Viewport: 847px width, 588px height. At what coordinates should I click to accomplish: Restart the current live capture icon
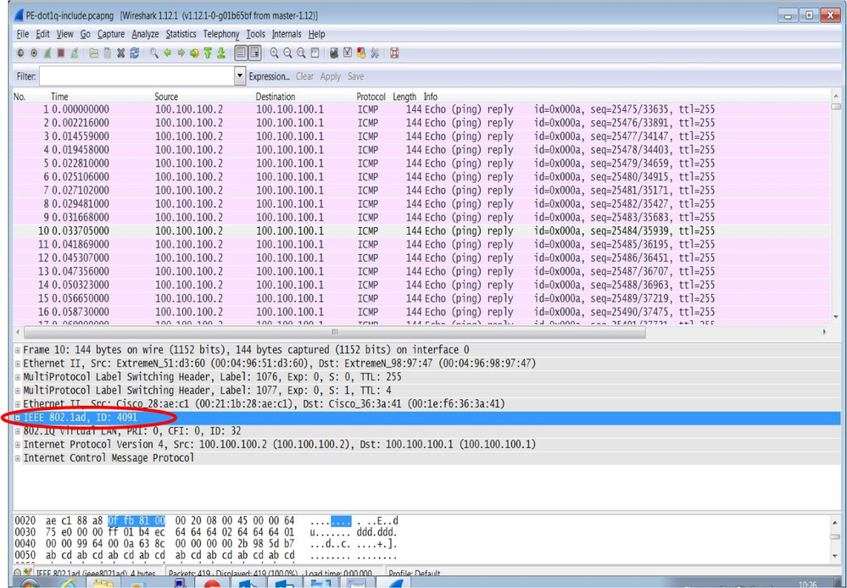coord(75,53)
